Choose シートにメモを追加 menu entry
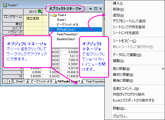165x120 pixels. pos(126,33)
